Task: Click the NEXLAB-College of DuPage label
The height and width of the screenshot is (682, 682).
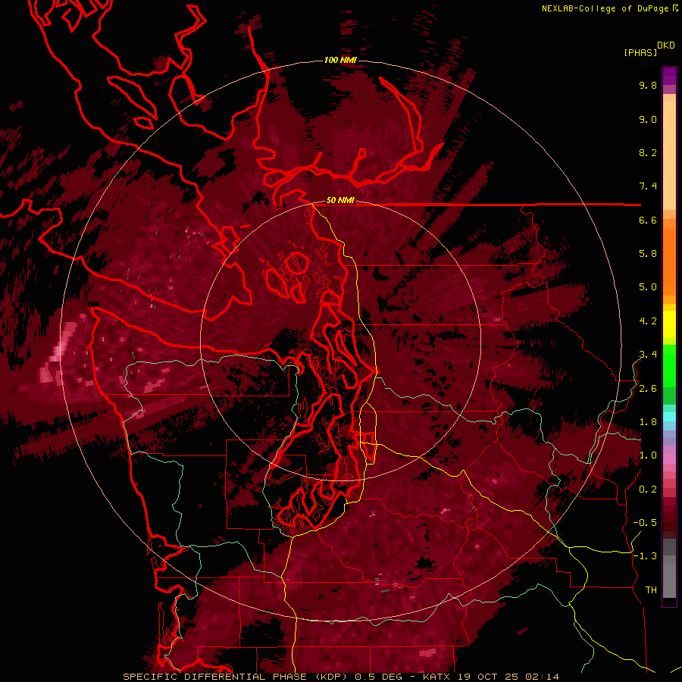Action: click(x=605, y=8)
